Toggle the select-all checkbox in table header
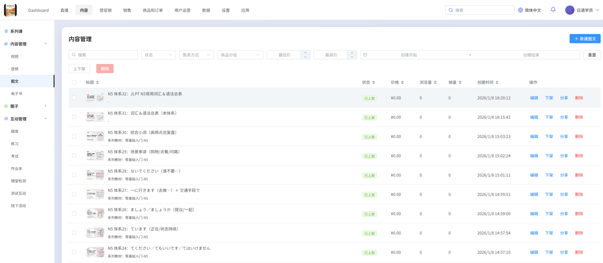The width and height of the screenshot is (603, 263). (x=74, y=82)
